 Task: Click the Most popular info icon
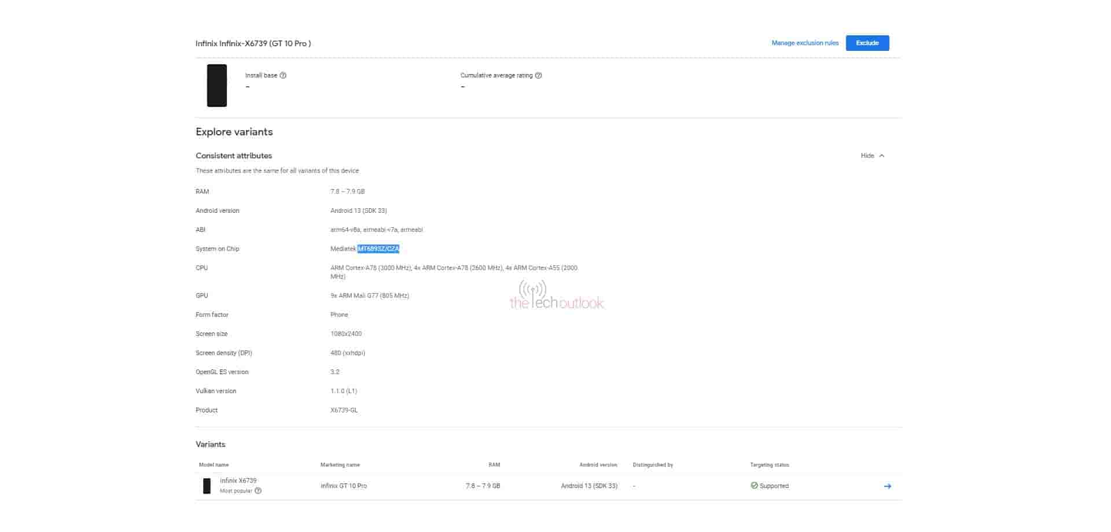tap(258, 490)
